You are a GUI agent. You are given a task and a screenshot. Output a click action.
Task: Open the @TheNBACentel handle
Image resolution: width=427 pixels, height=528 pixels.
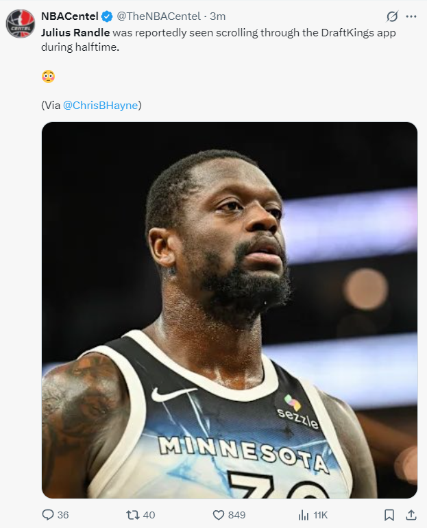[x=158, y=16]
